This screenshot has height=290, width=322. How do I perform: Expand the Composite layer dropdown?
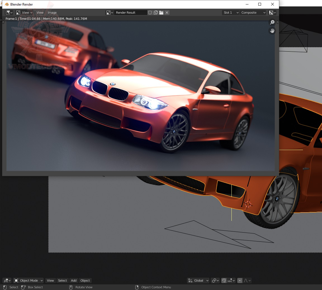click(x=253, y=13)
